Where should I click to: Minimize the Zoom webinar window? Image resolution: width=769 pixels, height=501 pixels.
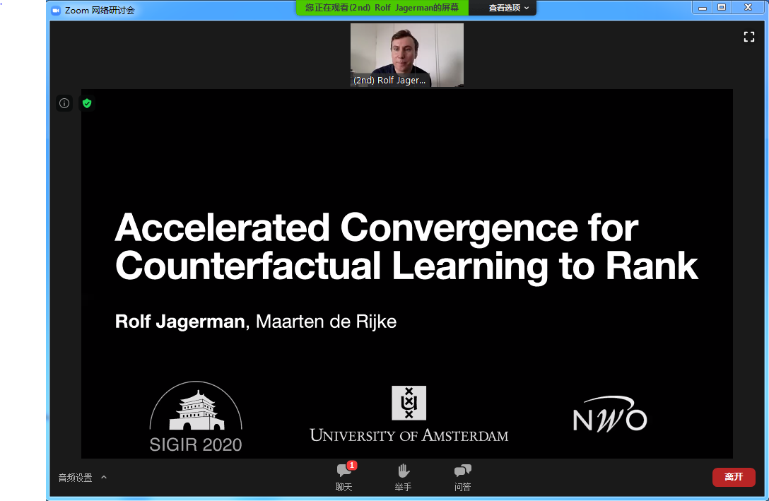pyautogui.click(x=703, y=8)
